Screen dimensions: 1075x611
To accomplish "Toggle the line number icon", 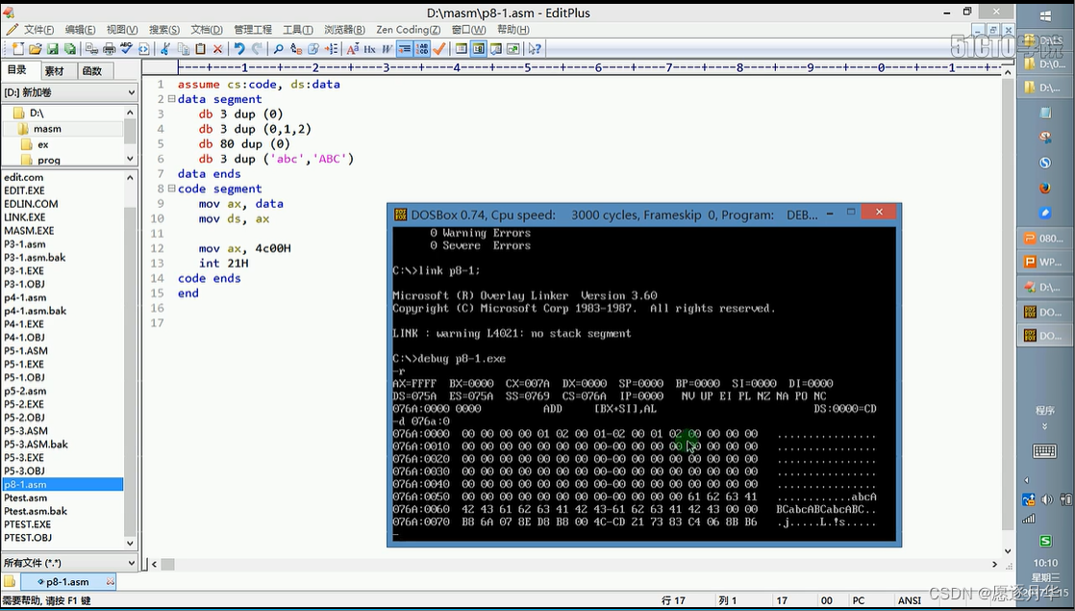I will (422, 49).
